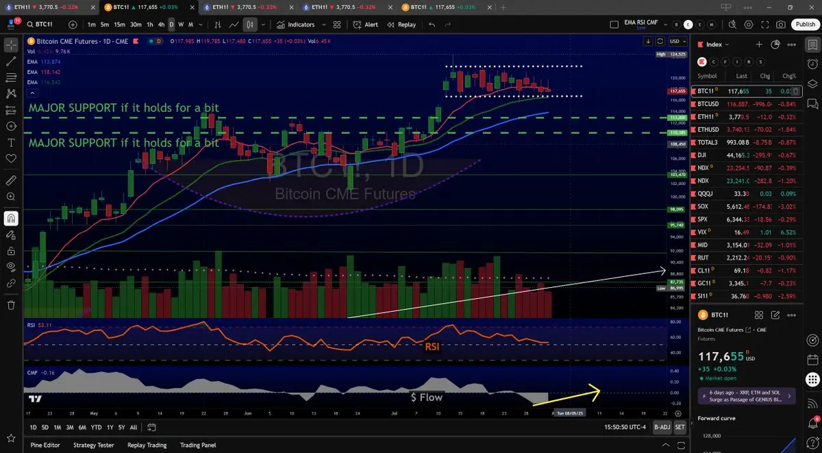This screenshot has width=822, height=453.
Task: Toggle the magnet mode tool
Action: (x=11, y=219)
